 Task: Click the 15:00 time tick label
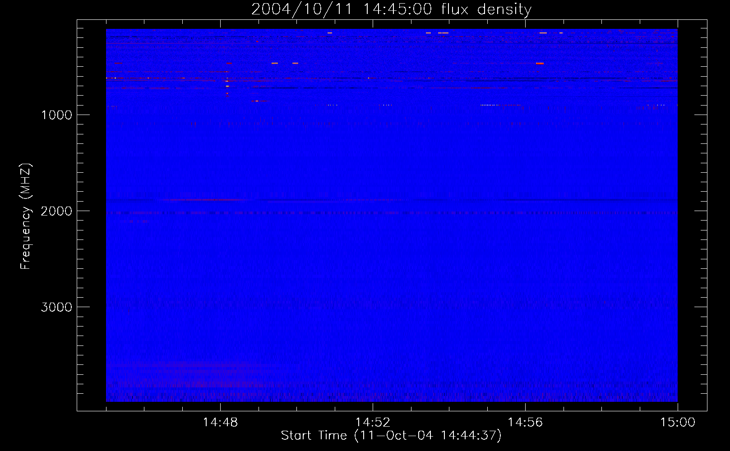coord(678,423)
